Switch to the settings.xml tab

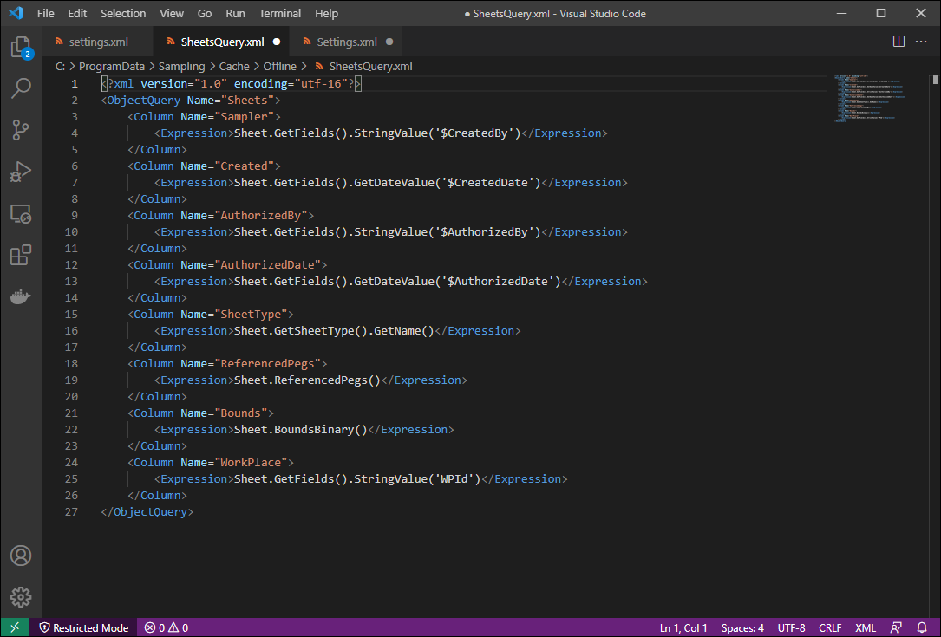(x=98, y=42)
